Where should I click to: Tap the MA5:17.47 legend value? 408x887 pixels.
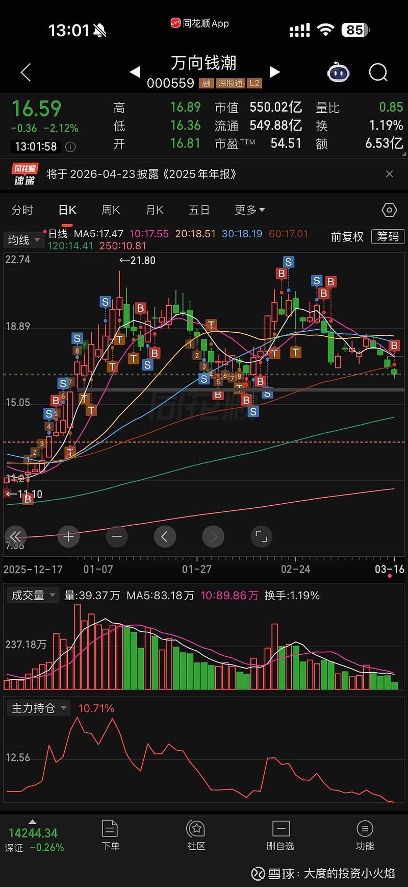[x=98, y=234]
